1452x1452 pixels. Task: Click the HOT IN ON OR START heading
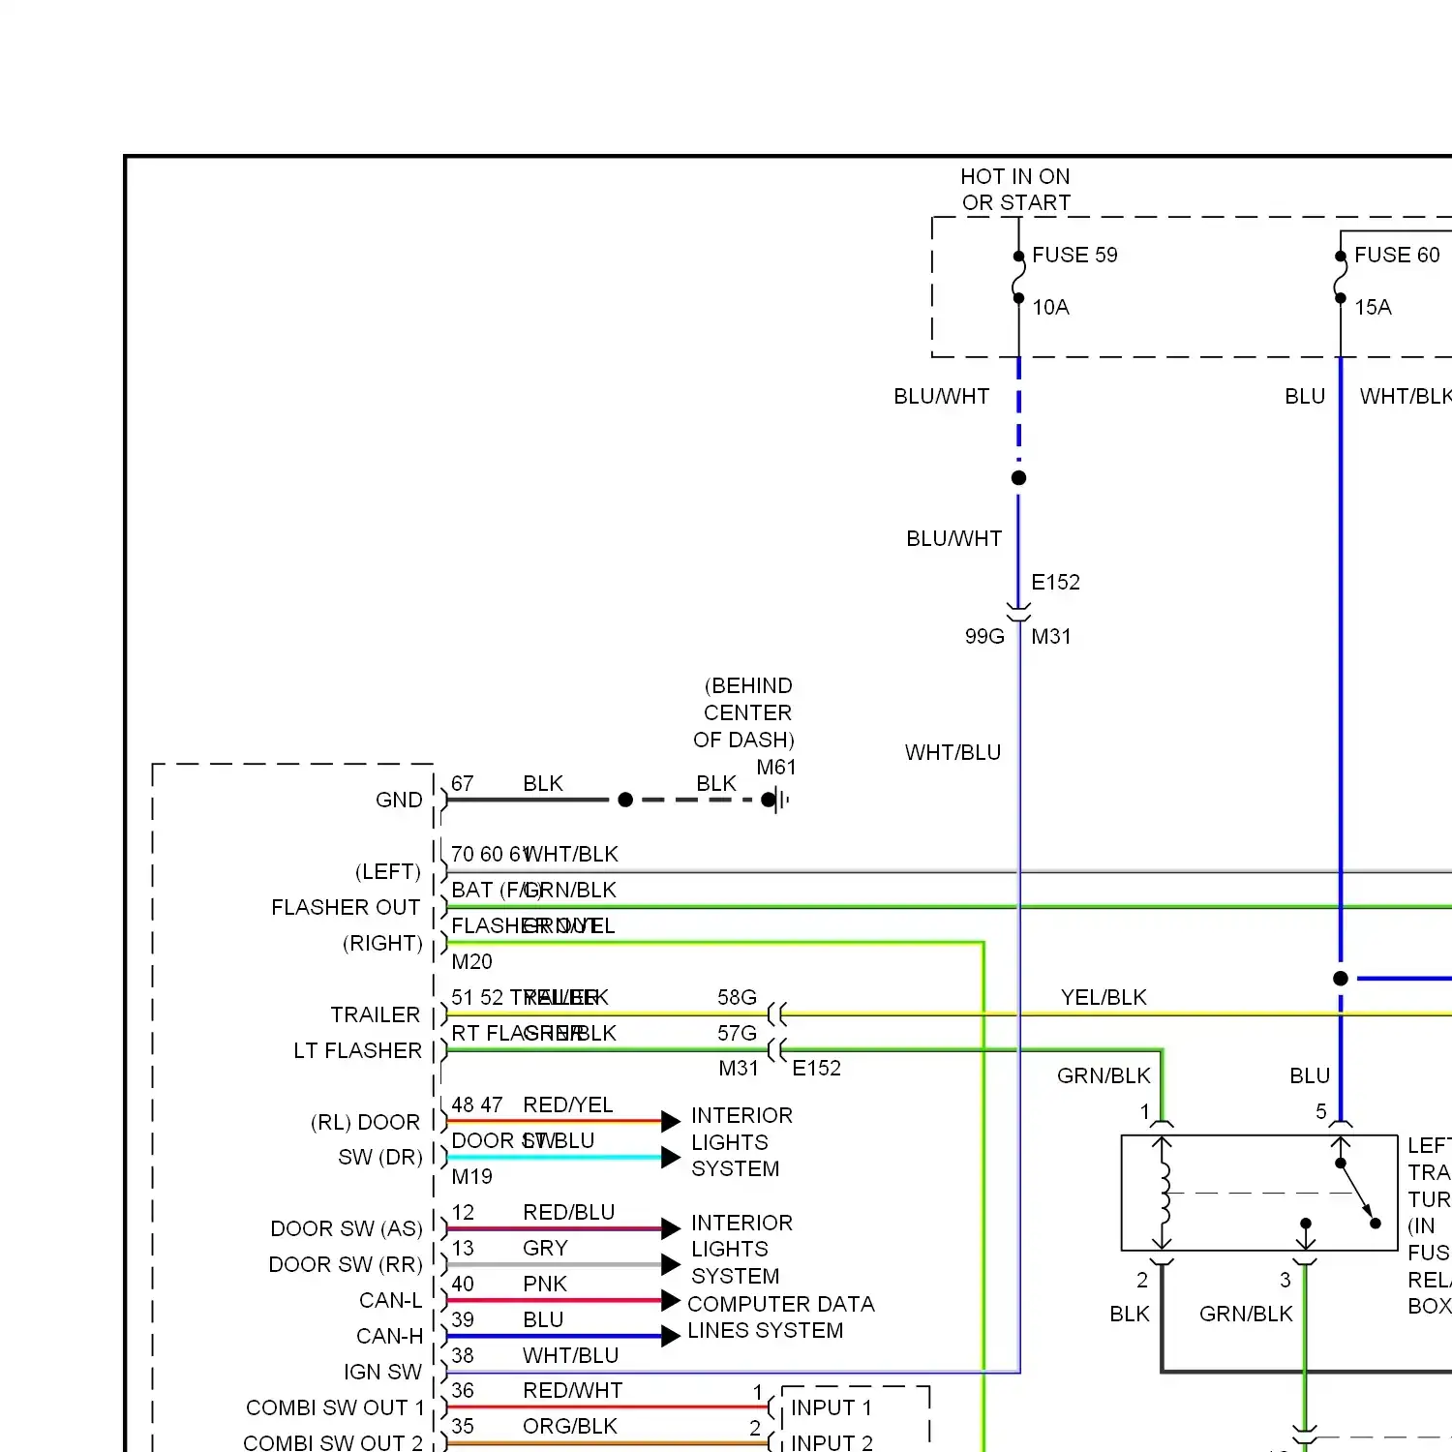1015,190
